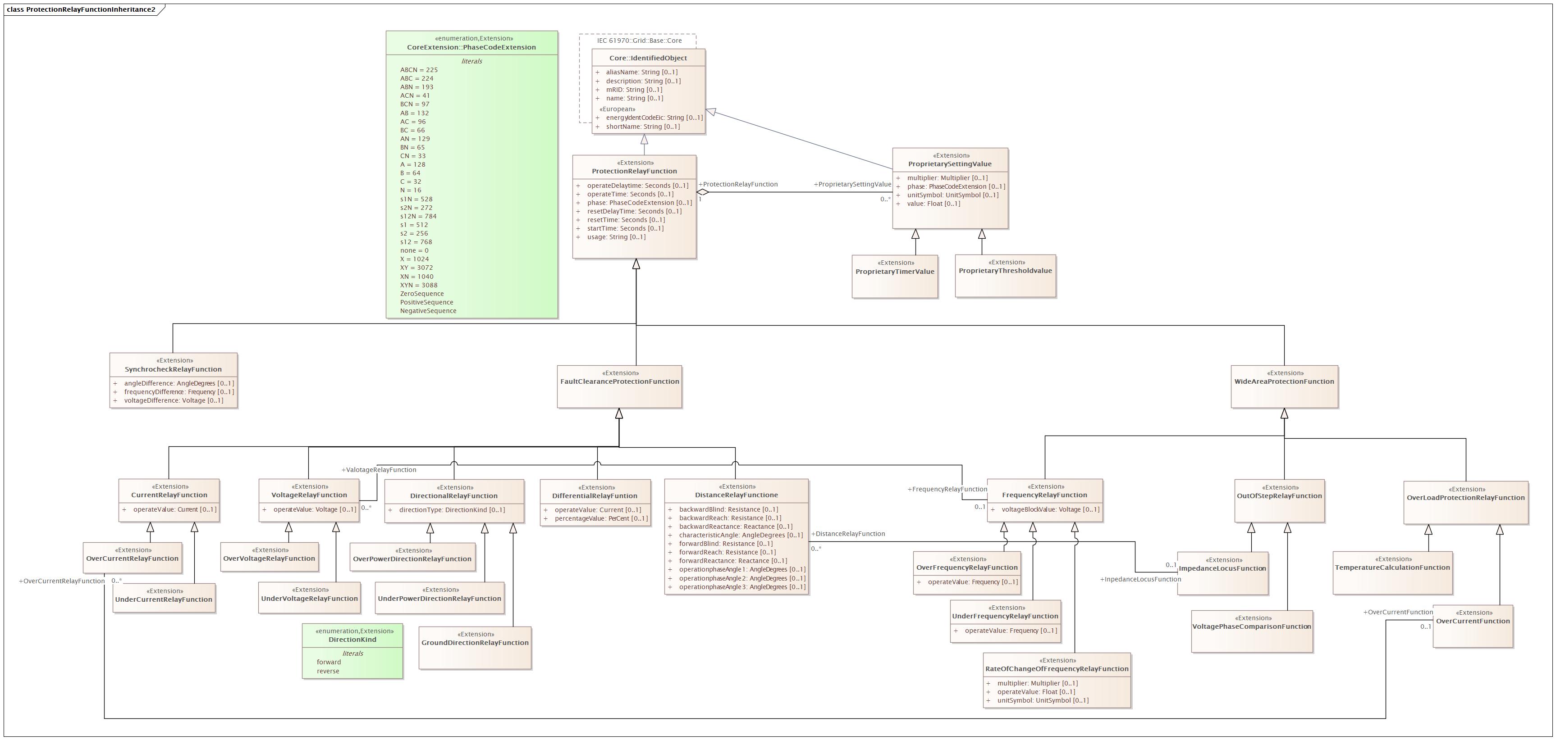1556x740 pixels.
Task: Select the ImpedanceLocusFunction class box
Action: coord(1222,573)
